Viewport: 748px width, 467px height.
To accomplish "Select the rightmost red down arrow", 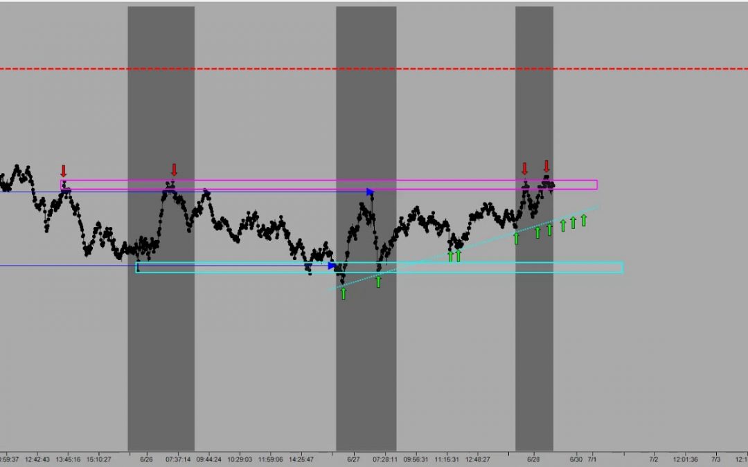I will pos(546,166).
